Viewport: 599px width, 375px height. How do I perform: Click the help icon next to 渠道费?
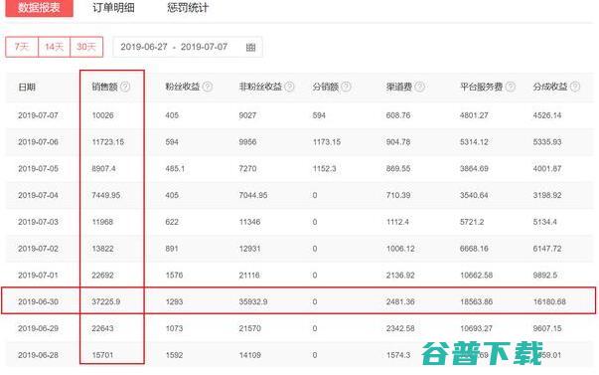point(419,87)
